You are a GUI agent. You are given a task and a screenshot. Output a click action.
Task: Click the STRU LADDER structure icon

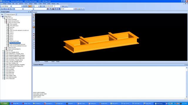(x=8, y=24)
